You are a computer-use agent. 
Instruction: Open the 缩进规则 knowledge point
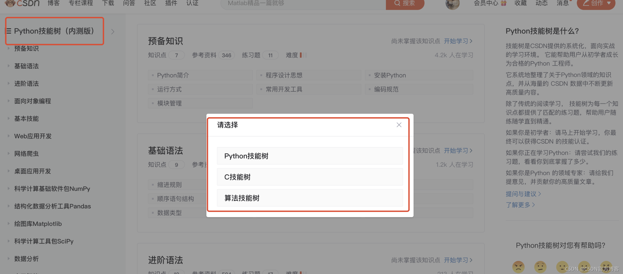[x=177, y=185]
